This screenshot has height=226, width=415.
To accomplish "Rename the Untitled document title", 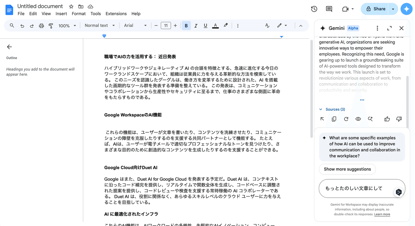I will pyautogui.click(x=40, y=6).
